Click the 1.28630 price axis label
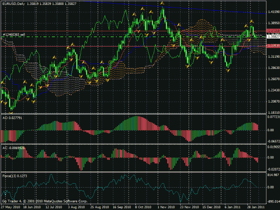 274,68
